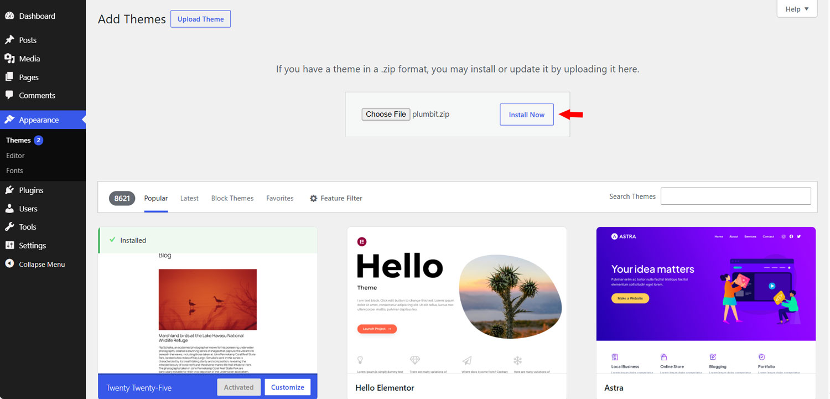Open the Feature Filter label
This screenshot has height=399, width=830.
341,198
